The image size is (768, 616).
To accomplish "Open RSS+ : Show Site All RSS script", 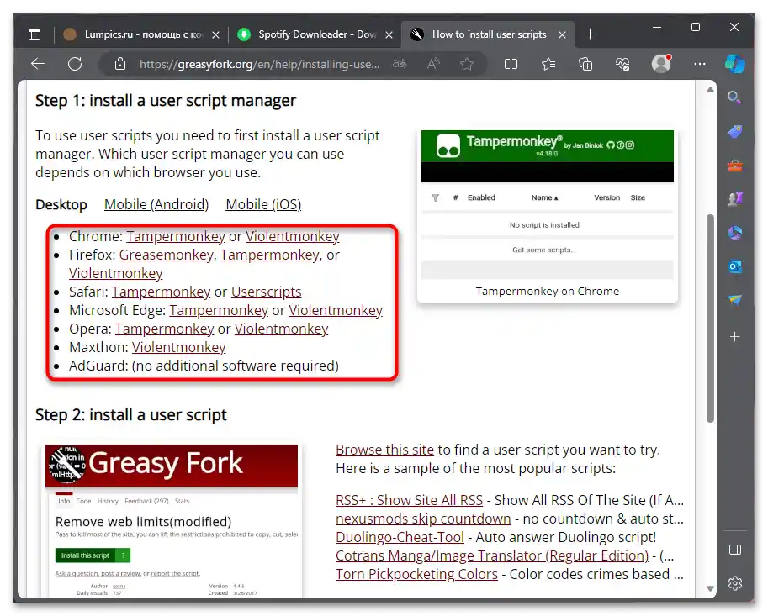I will pos(409,500).
